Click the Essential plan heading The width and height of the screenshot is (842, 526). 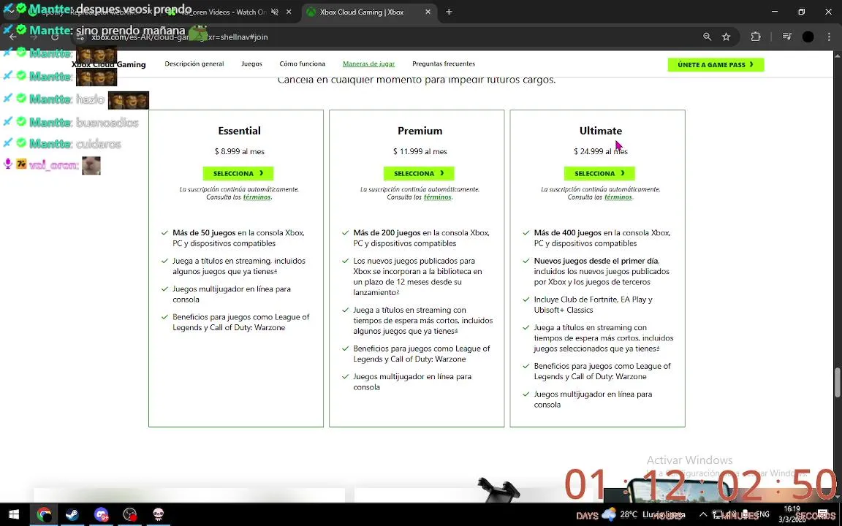pos(239,131)
